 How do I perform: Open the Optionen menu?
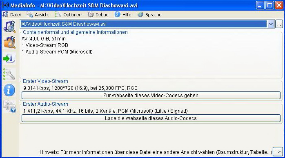click(x=68, y=15)
